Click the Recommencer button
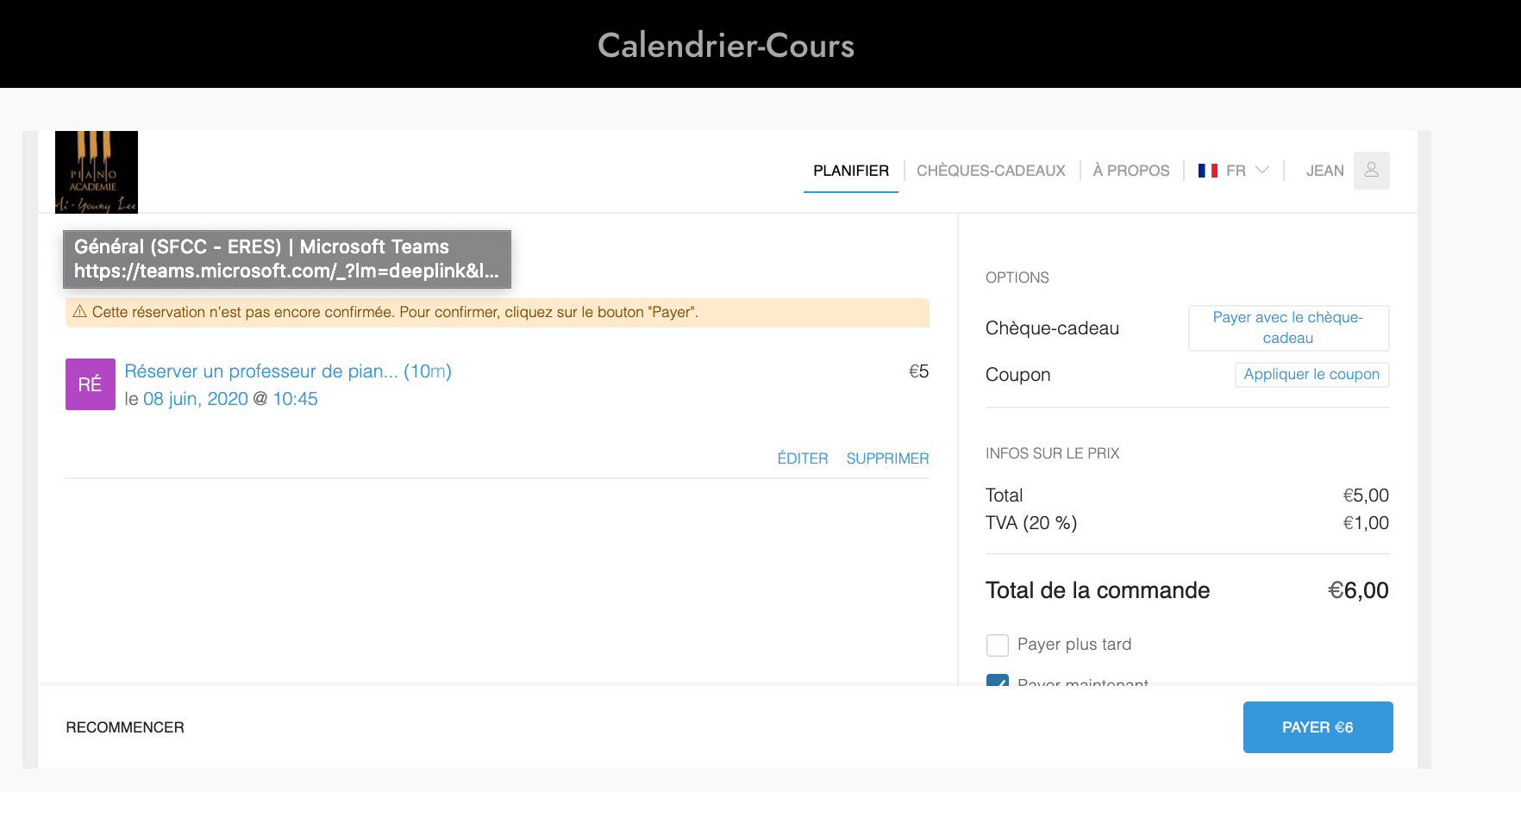Viewport: 1521px width, 829px height. click(x=125, y=727)
